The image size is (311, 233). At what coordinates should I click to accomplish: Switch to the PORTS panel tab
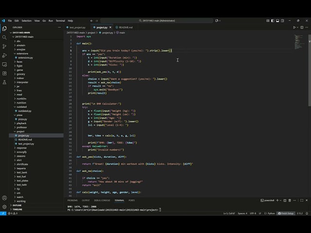132,200
